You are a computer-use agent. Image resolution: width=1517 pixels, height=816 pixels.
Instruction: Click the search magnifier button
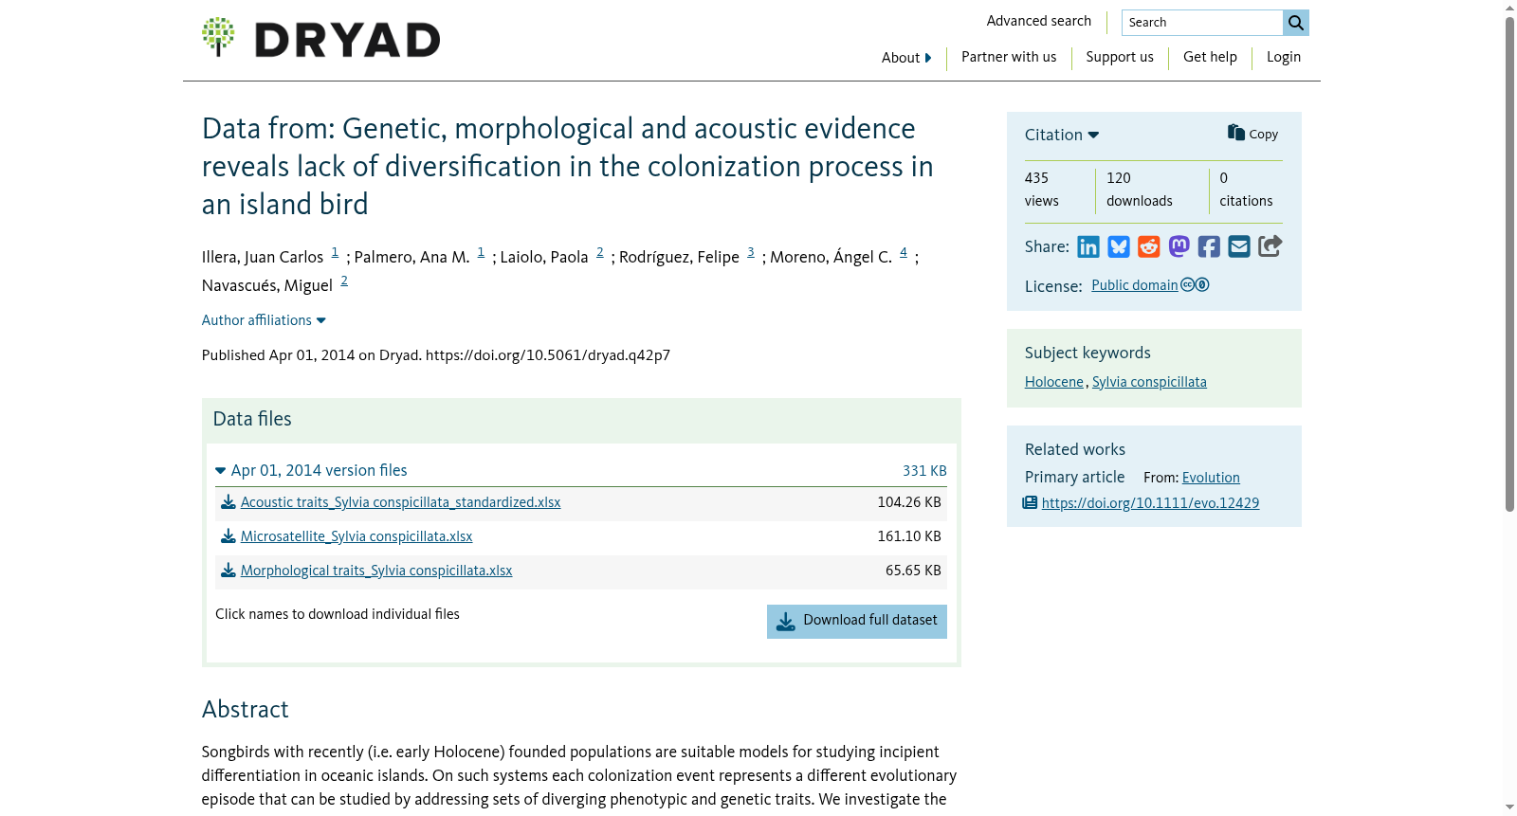pyautogui.click(x=1296, y=23)
